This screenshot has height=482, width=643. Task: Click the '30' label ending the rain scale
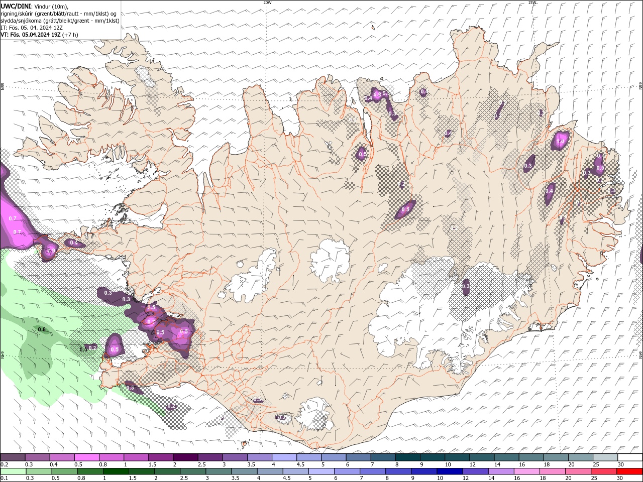click(x=619, y=478)
